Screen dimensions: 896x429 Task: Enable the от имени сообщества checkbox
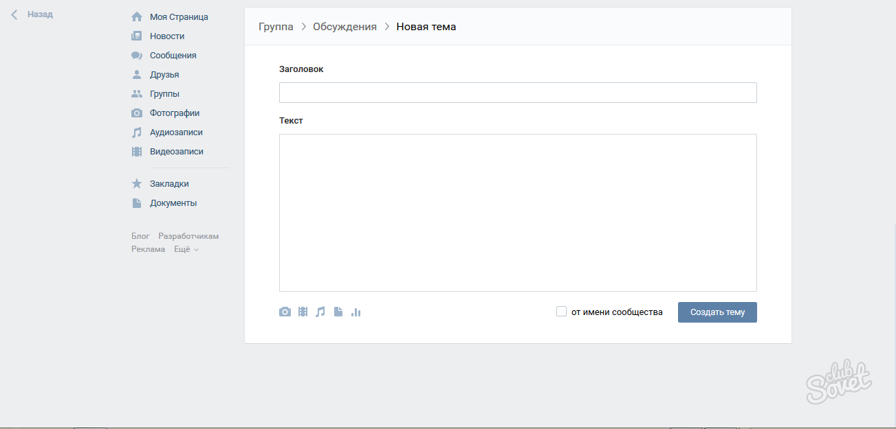561,312
